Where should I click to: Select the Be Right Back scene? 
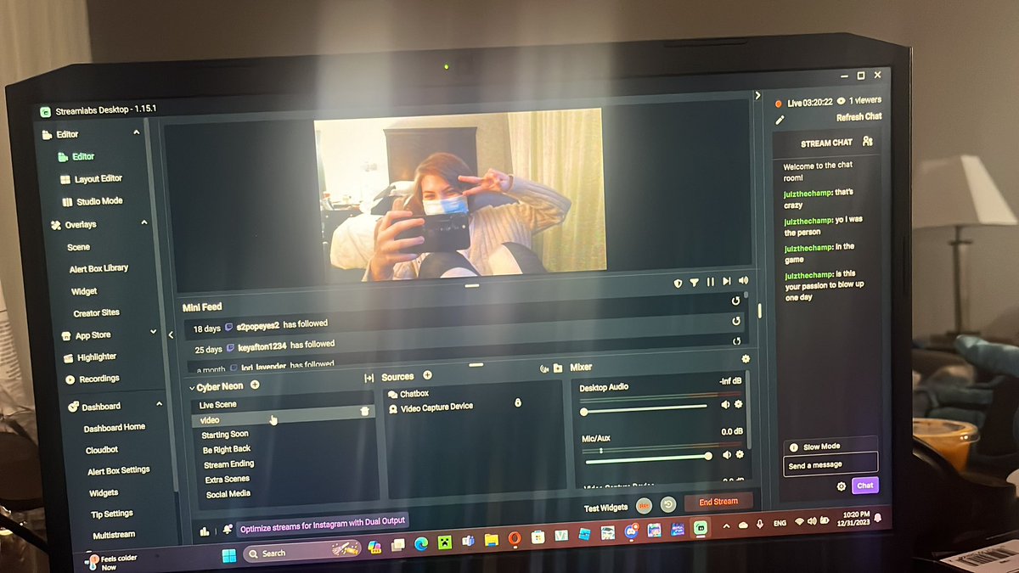[x=227, y=449]
